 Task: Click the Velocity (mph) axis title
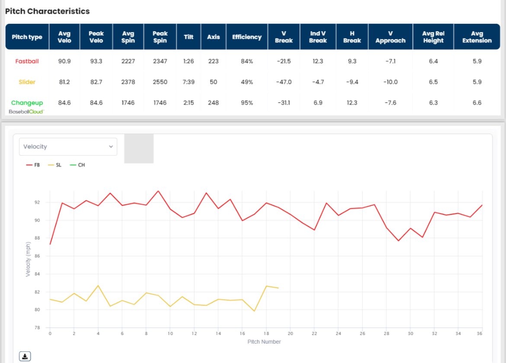(28, 260)
